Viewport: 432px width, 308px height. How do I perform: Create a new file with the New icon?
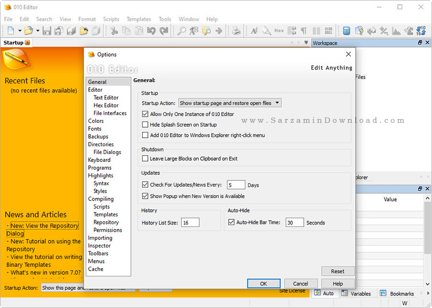(11, 31)
